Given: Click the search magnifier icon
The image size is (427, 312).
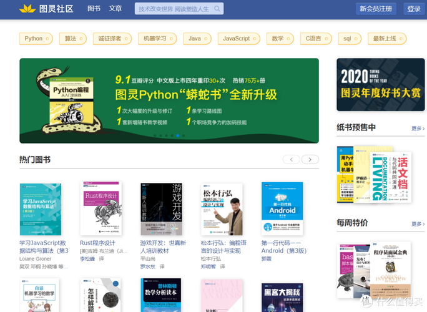Looking at the screenshot, I should (217, 9).
